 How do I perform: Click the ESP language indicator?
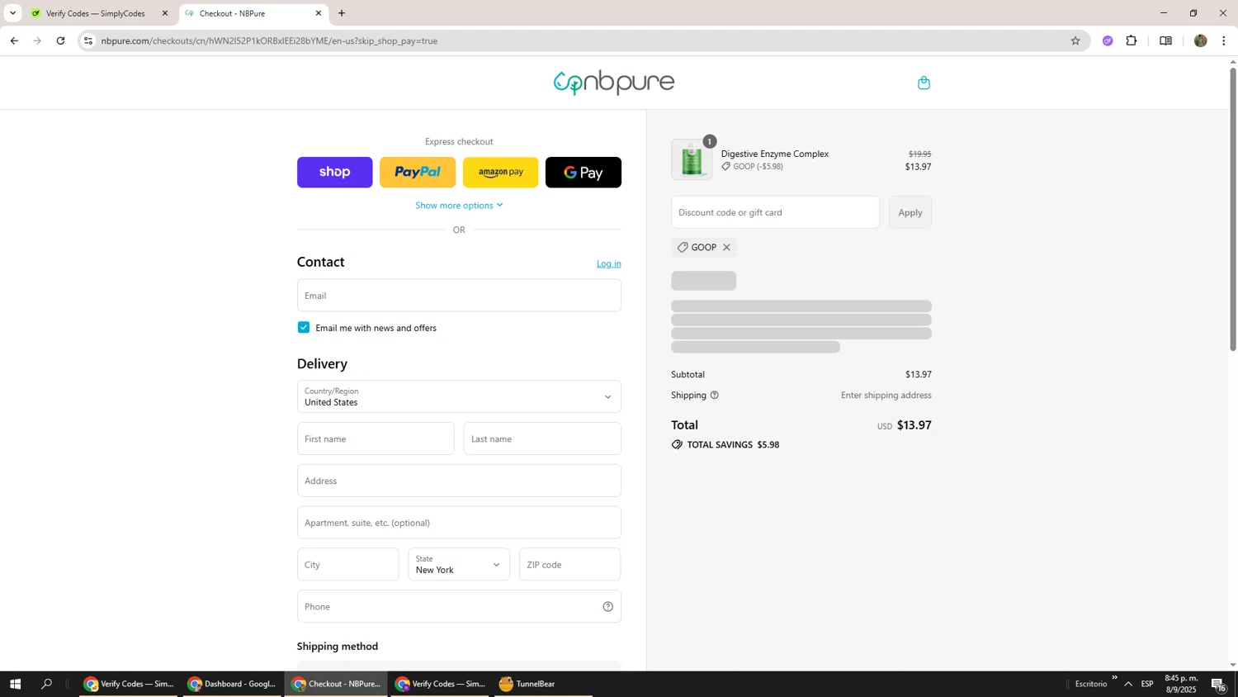(x=1147, y=684)
